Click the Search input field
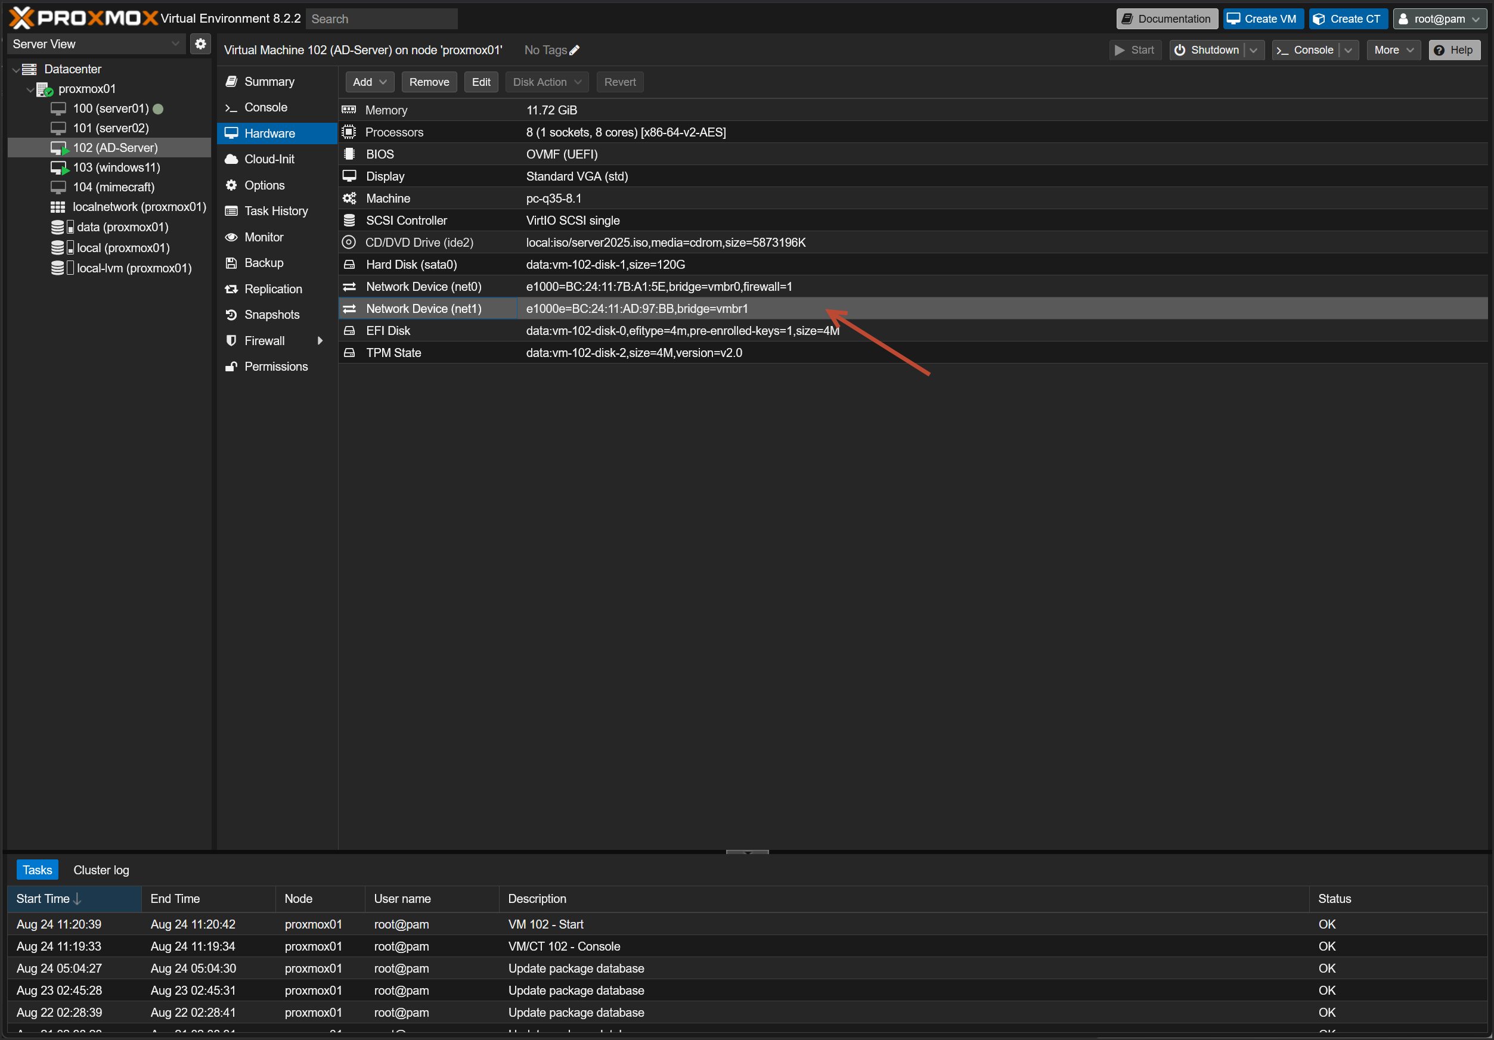 (382, 19)
